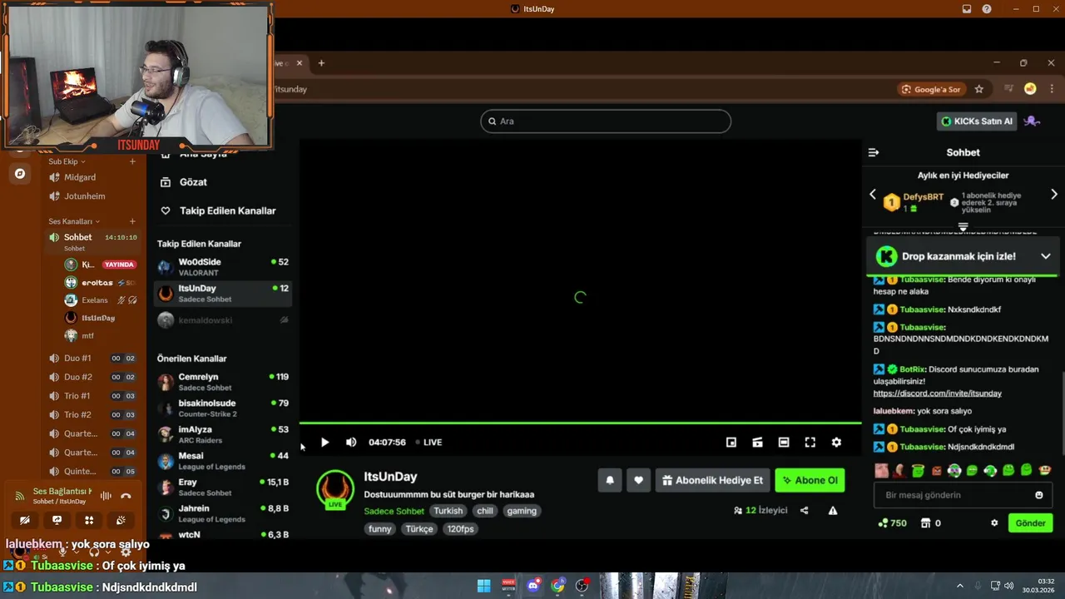1065x599 pixels.
Task: Click Abonelik Hediye Et button
Action: pos(713,480)
